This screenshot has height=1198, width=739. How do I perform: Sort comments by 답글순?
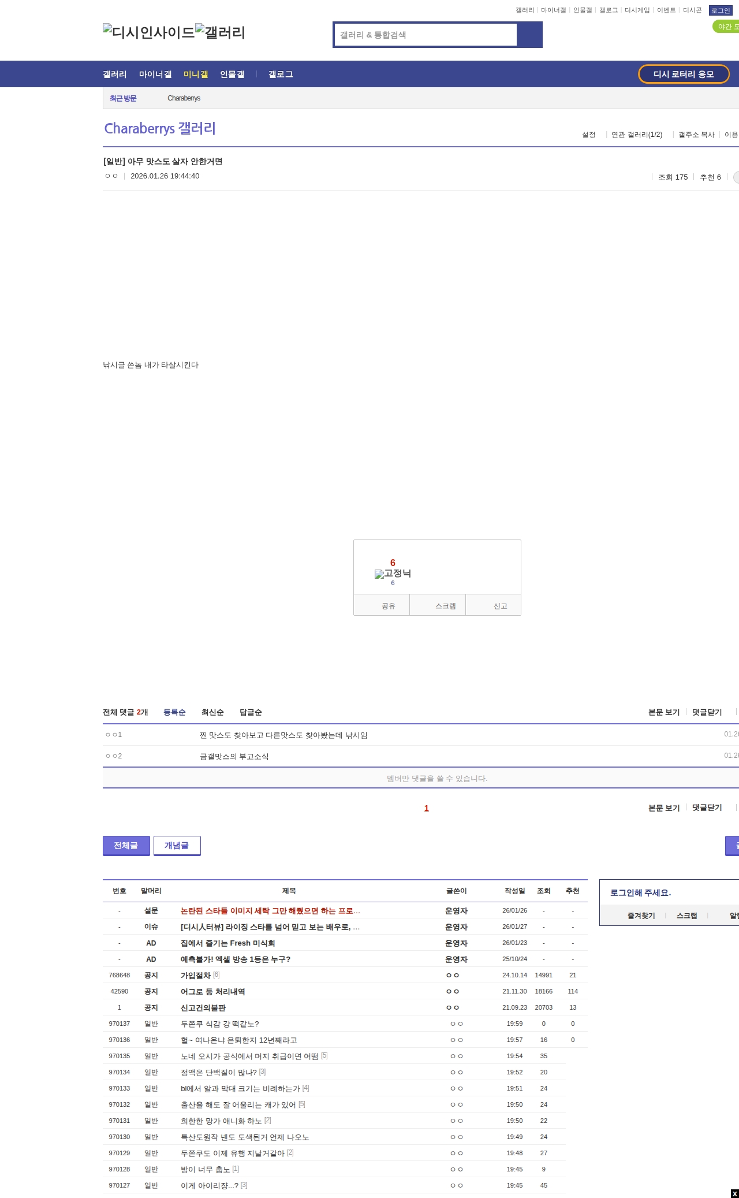[x=251, y=712]
